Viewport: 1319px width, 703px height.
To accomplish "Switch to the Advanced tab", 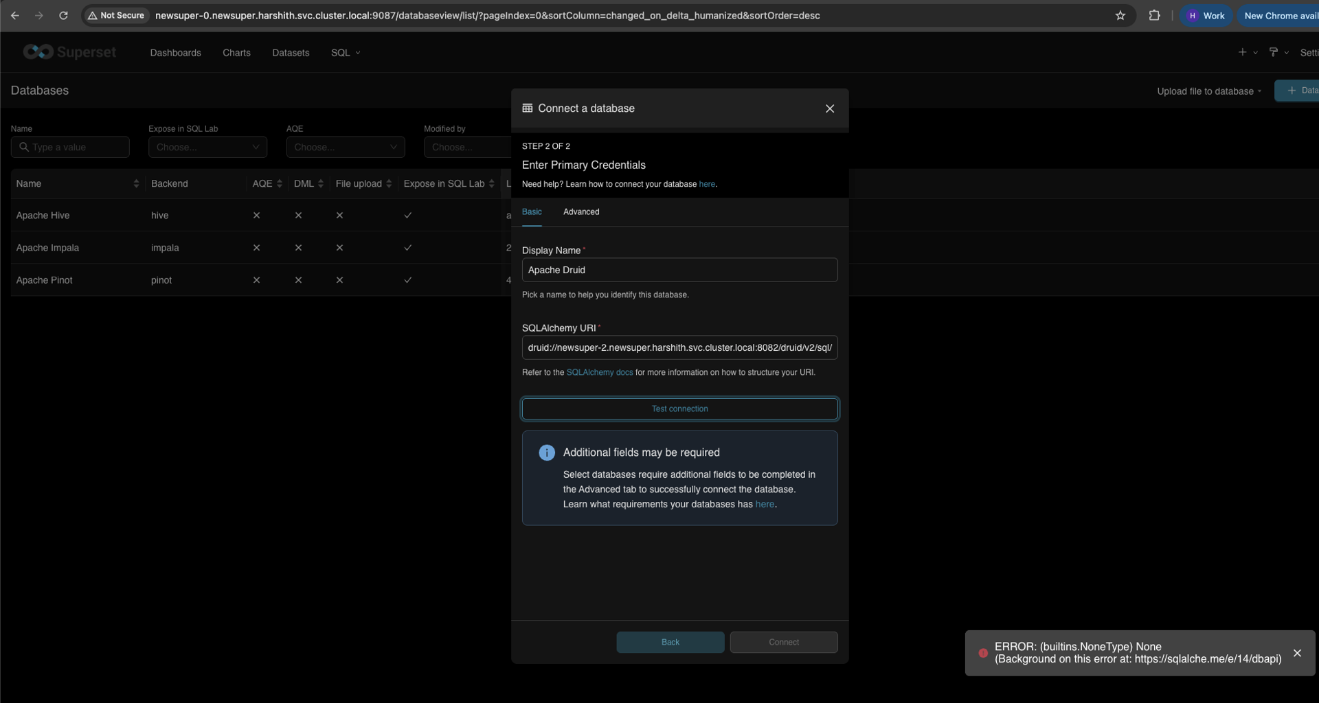I will click(x=581, y=211).
